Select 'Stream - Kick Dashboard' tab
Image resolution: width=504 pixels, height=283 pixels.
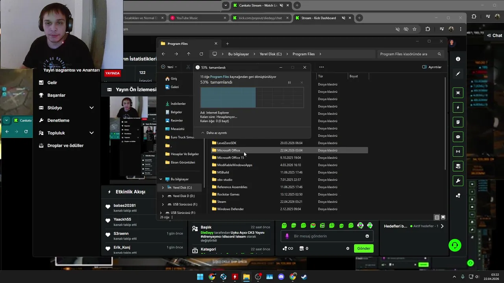323,18
